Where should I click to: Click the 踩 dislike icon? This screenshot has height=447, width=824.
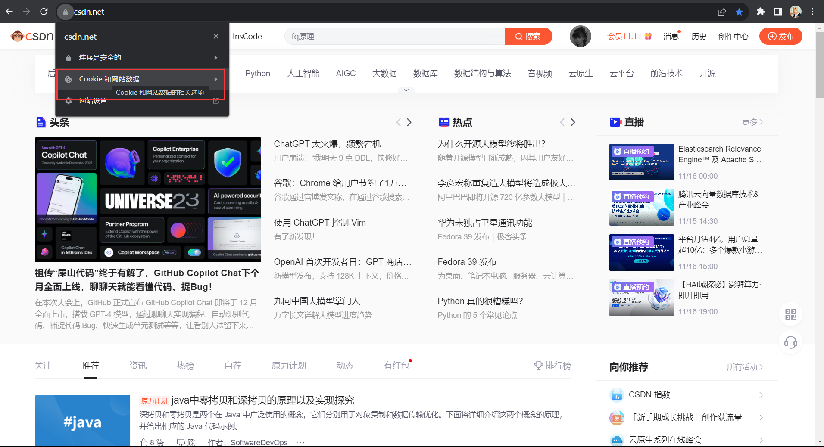tap(181, 442)
